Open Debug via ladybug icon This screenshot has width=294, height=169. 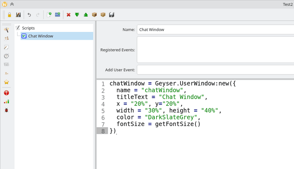click(7, 110)
